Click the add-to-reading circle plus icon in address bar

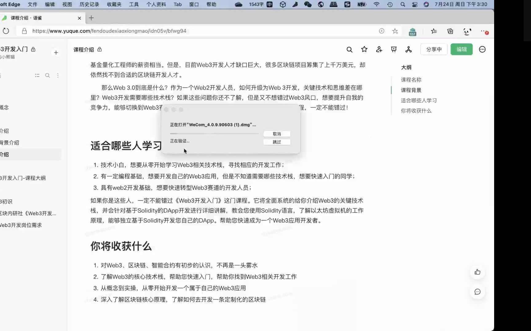click(381, 31)
